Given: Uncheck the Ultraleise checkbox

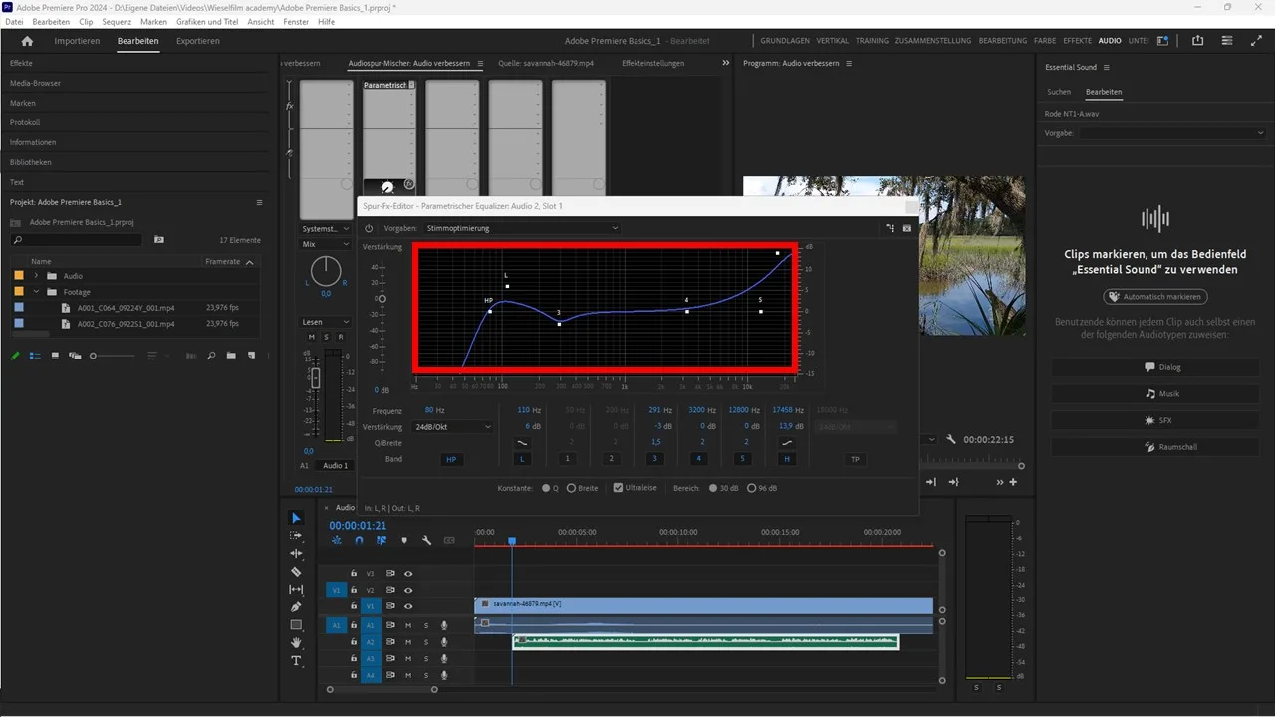Looking at the screenshot, I should [x=618, y=488].
